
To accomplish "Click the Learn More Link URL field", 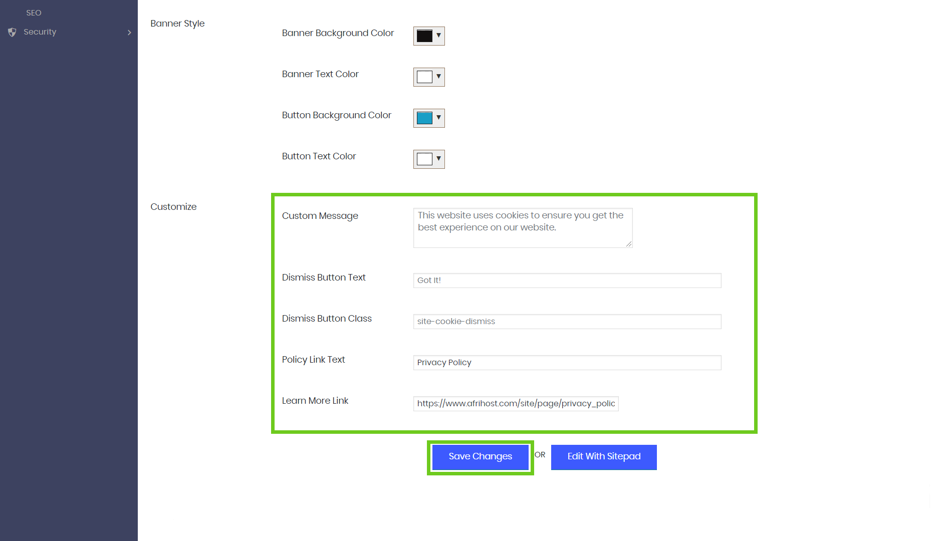I will tap(516, 404).
